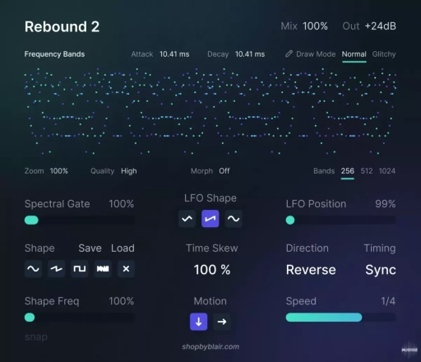Switch to the Glitchy mode tab
The height and width of the screenshot is (362, 421).
coord(384,54)
